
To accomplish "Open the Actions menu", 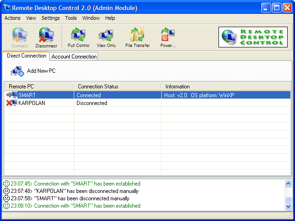I will [x=12, y=18].
